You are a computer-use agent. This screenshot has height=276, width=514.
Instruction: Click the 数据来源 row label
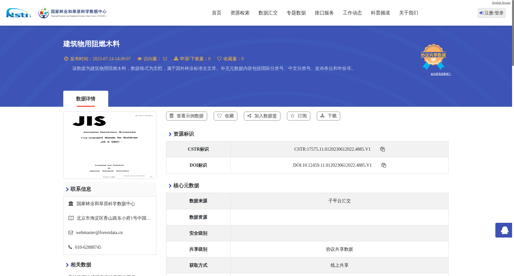tap(198, 201)
